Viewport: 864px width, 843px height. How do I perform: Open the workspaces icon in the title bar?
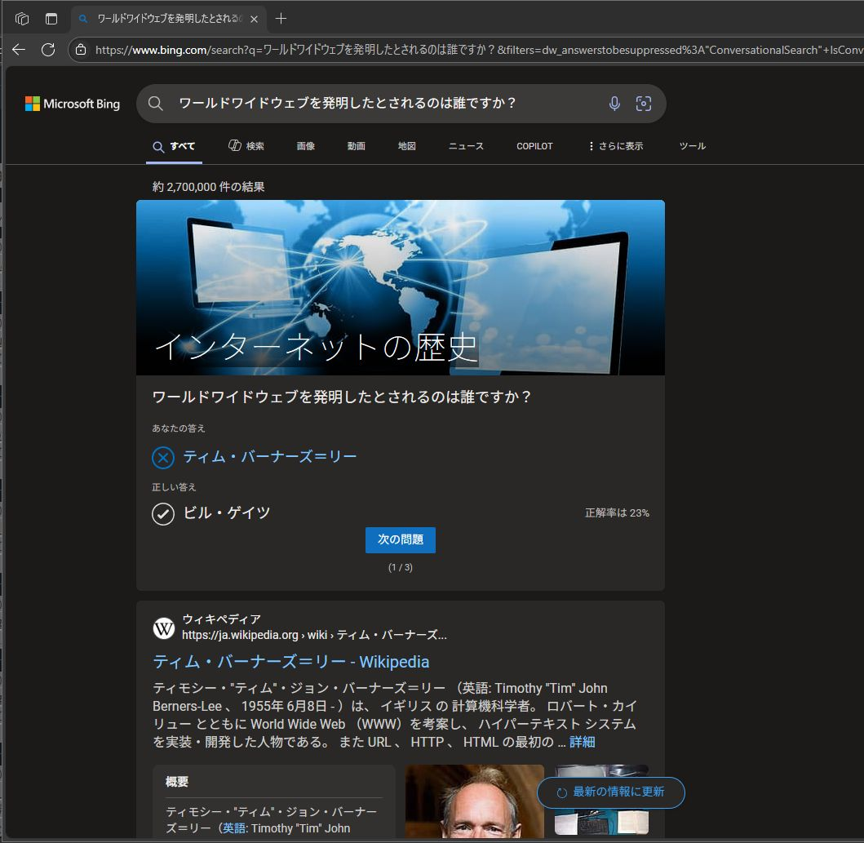point(22,19)
